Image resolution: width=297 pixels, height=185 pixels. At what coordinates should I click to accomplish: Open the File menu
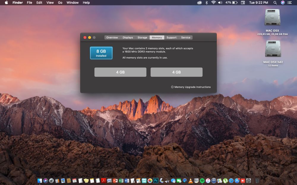click(x=29, y=3)
